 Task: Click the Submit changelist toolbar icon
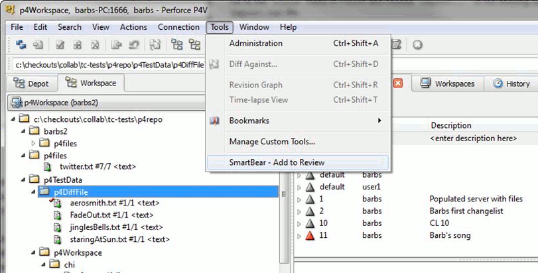pos(117,44)
